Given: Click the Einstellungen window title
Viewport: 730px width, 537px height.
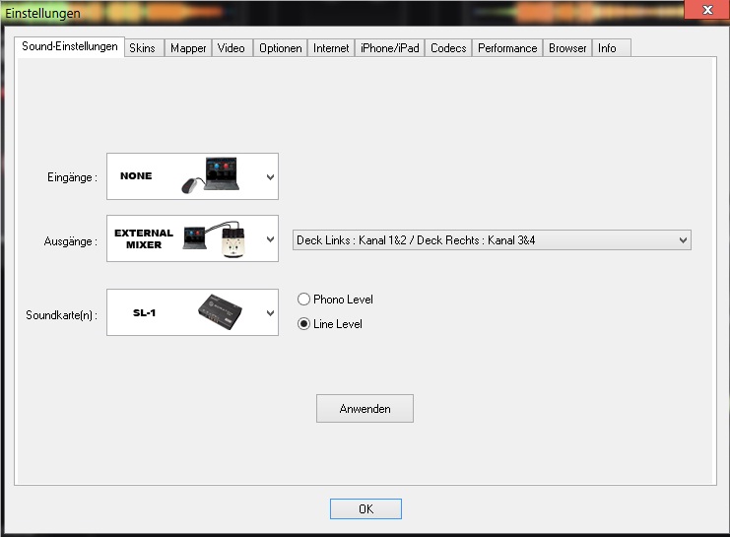Looking at the screenshot, I should tap(42, 13).
